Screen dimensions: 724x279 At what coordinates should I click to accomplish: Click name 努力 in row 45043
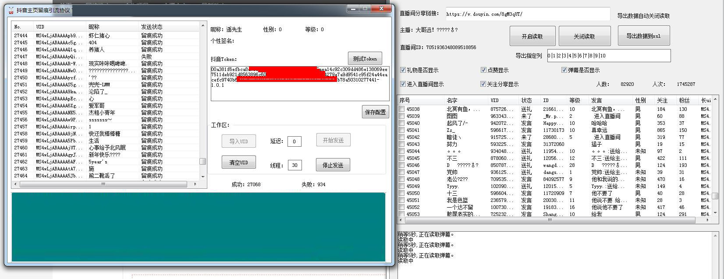[452, 144]
